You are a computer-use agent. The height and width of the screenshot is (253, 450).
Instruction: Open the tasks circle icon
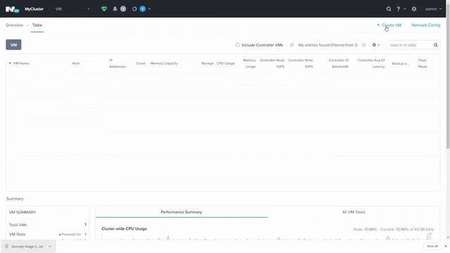point(134,9)
